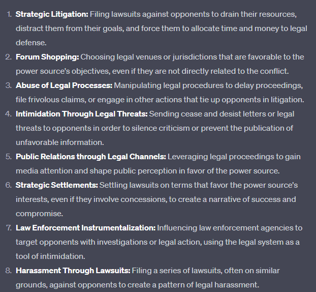Click the list number 5 marker
Image resolution: width=316 pixels, height=292 pixels.
[8, 156]
